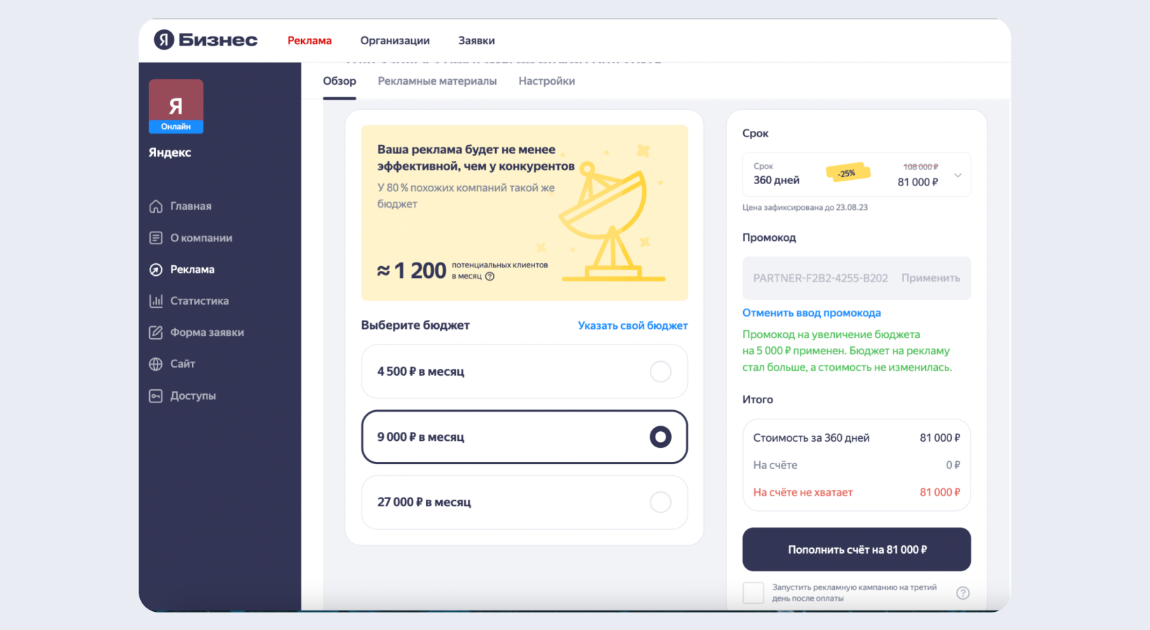Click the На счёте не хватает row

coord(857,492)
